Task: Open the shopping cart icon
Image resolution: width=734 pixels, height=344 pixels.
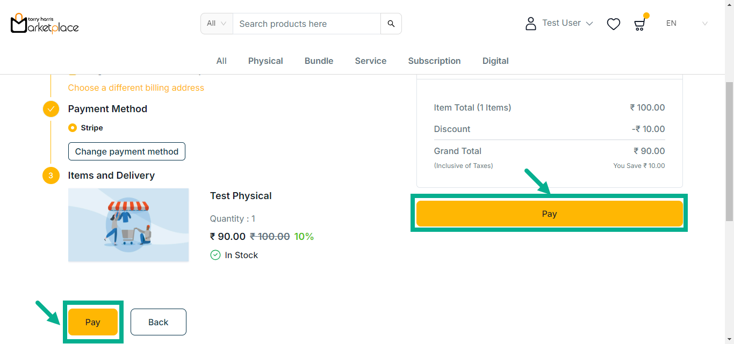Action: (639, 24)
